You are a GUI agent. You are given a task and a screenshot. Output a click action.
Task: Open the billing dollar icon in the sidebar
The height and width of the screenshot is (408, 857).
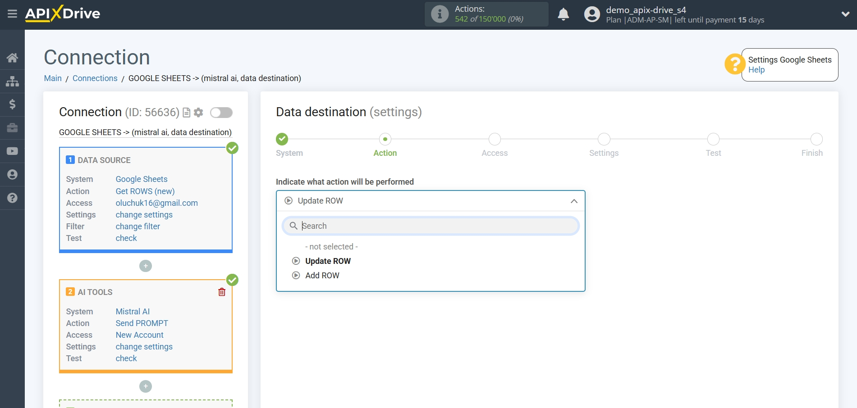(x=12, y=104)
